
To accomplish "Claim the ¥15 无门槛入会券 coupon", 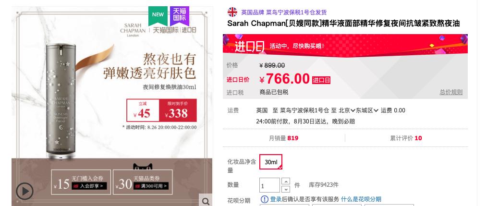I will pos(81,182).
